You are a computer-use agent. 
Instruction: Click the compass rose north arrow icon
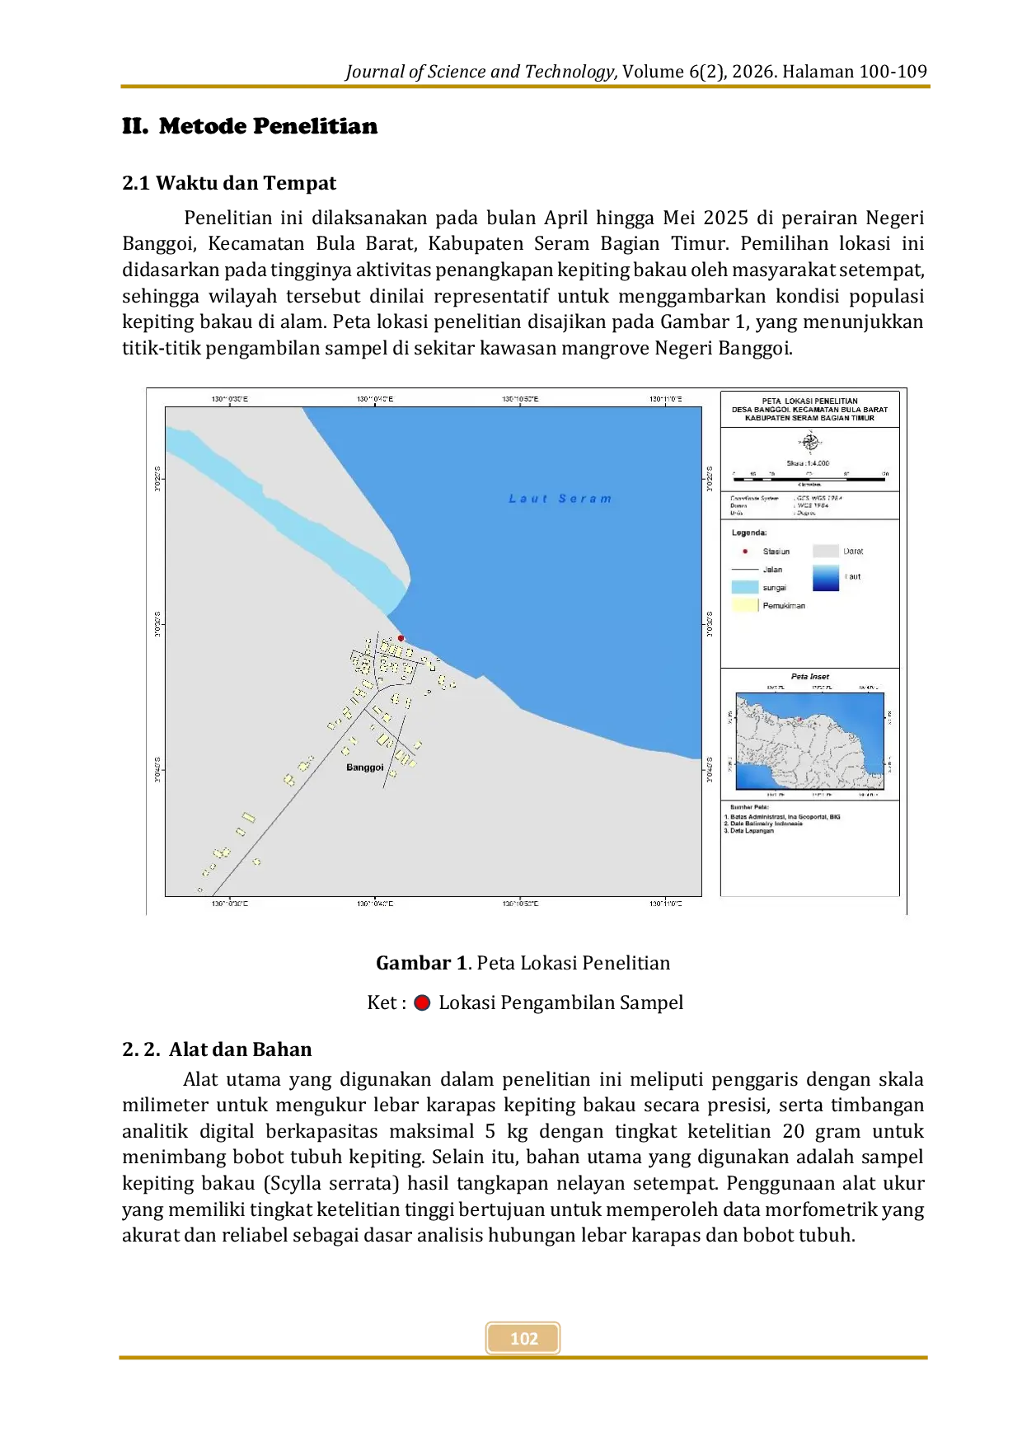[809, 443]
